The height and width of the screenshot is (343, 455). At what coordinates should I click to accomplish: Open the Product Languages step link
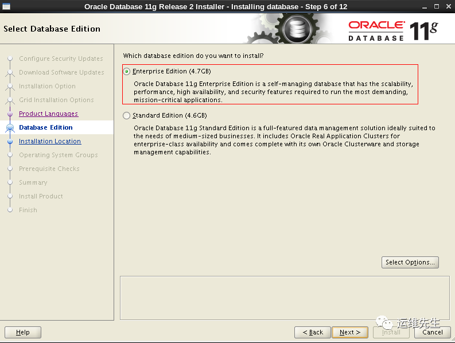[48, 114]
